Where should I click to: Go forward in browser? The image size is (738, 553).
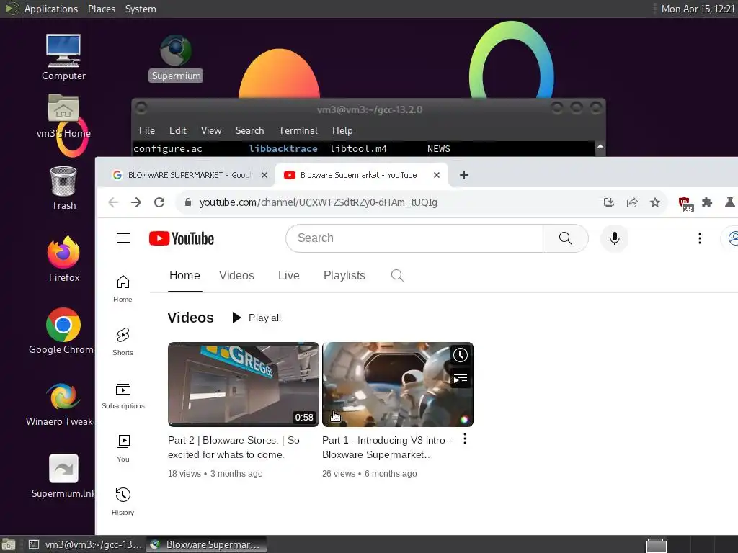click(136, 202)
